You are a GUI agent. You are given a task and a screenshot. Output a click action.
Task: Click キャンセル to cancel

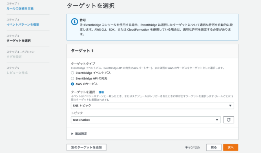192,147
